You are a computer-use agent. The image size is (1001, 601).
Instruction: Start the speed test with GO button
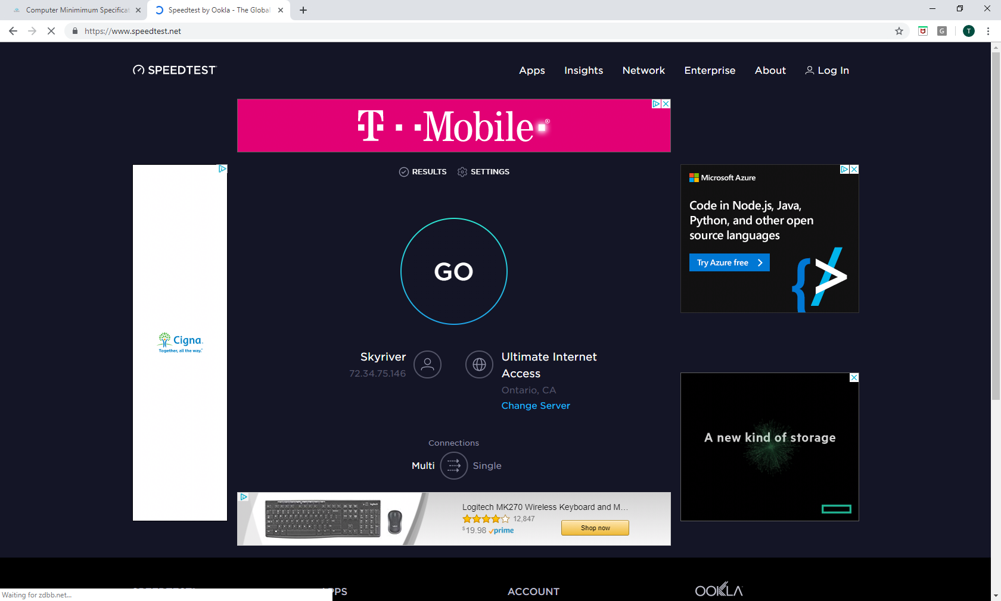click(x=454, y=271)
